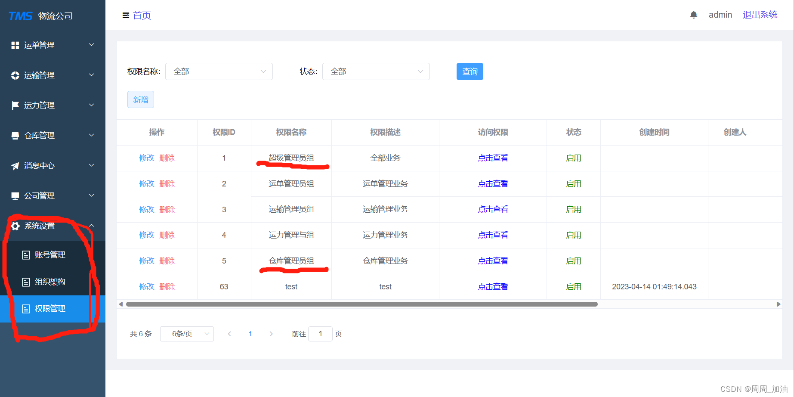Click 点击查看 for test row

pyautogui.click(x=493, y=287)
